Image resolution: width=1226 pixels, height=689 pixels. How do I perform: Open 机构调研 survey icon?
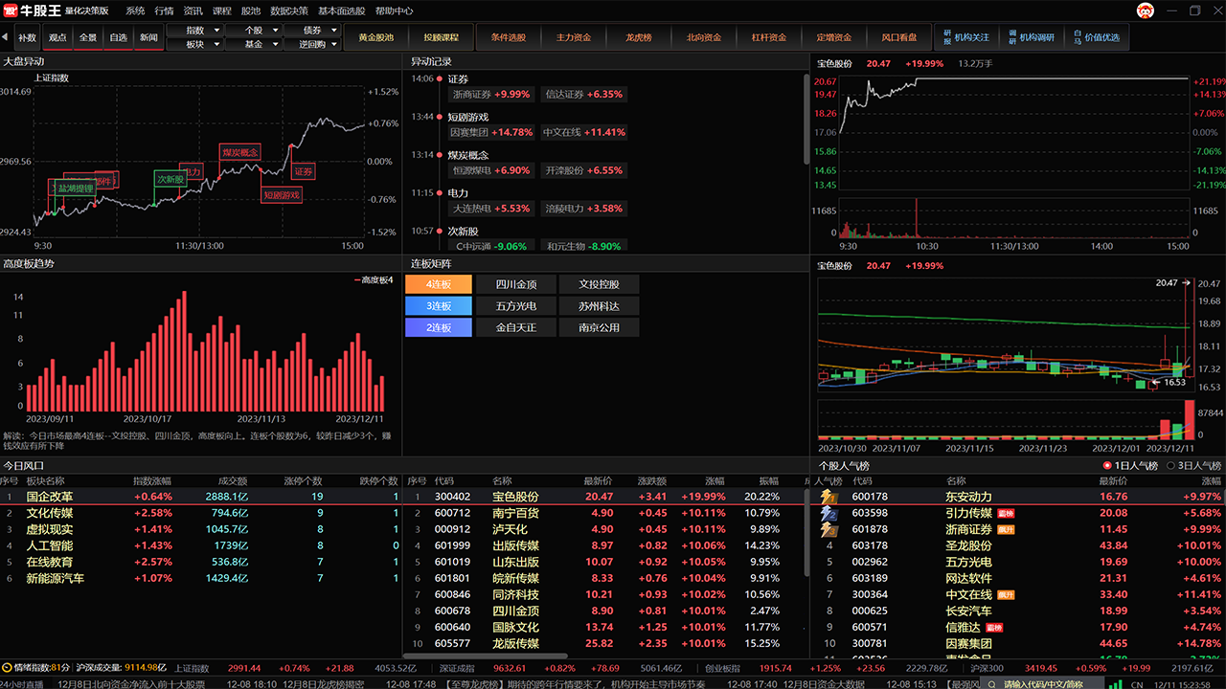[x=1012, y=37]
